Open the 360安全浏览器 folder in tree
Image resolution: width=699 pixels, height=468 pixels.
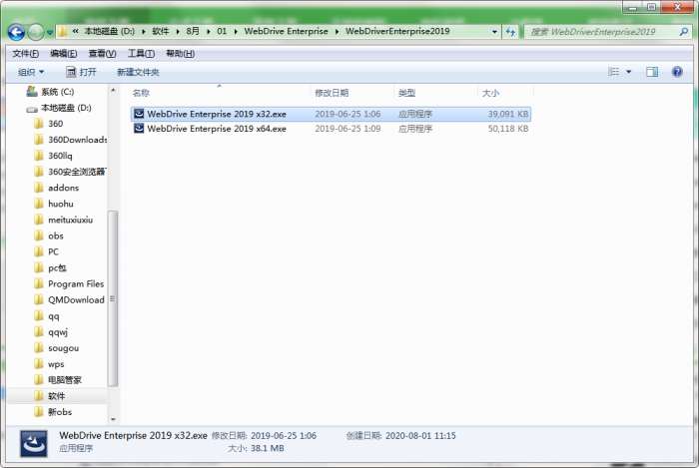coord(70,172)
